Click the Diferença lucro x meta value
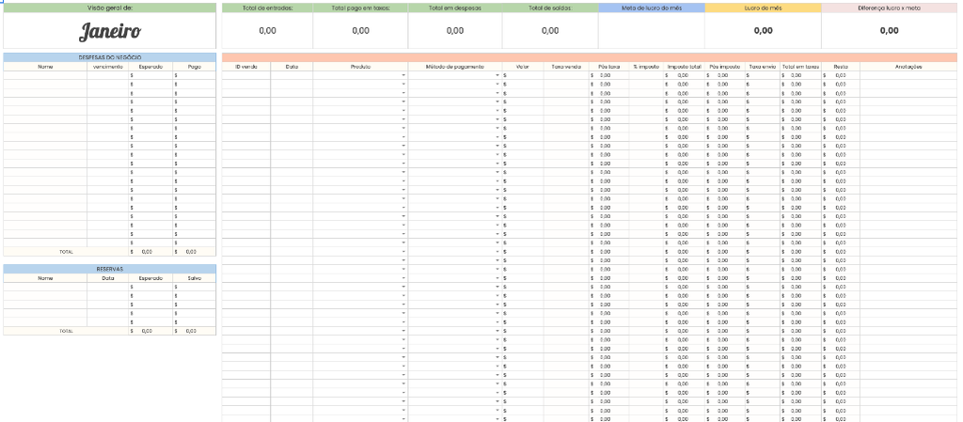 pyautogui.click(x=889, y=31)
